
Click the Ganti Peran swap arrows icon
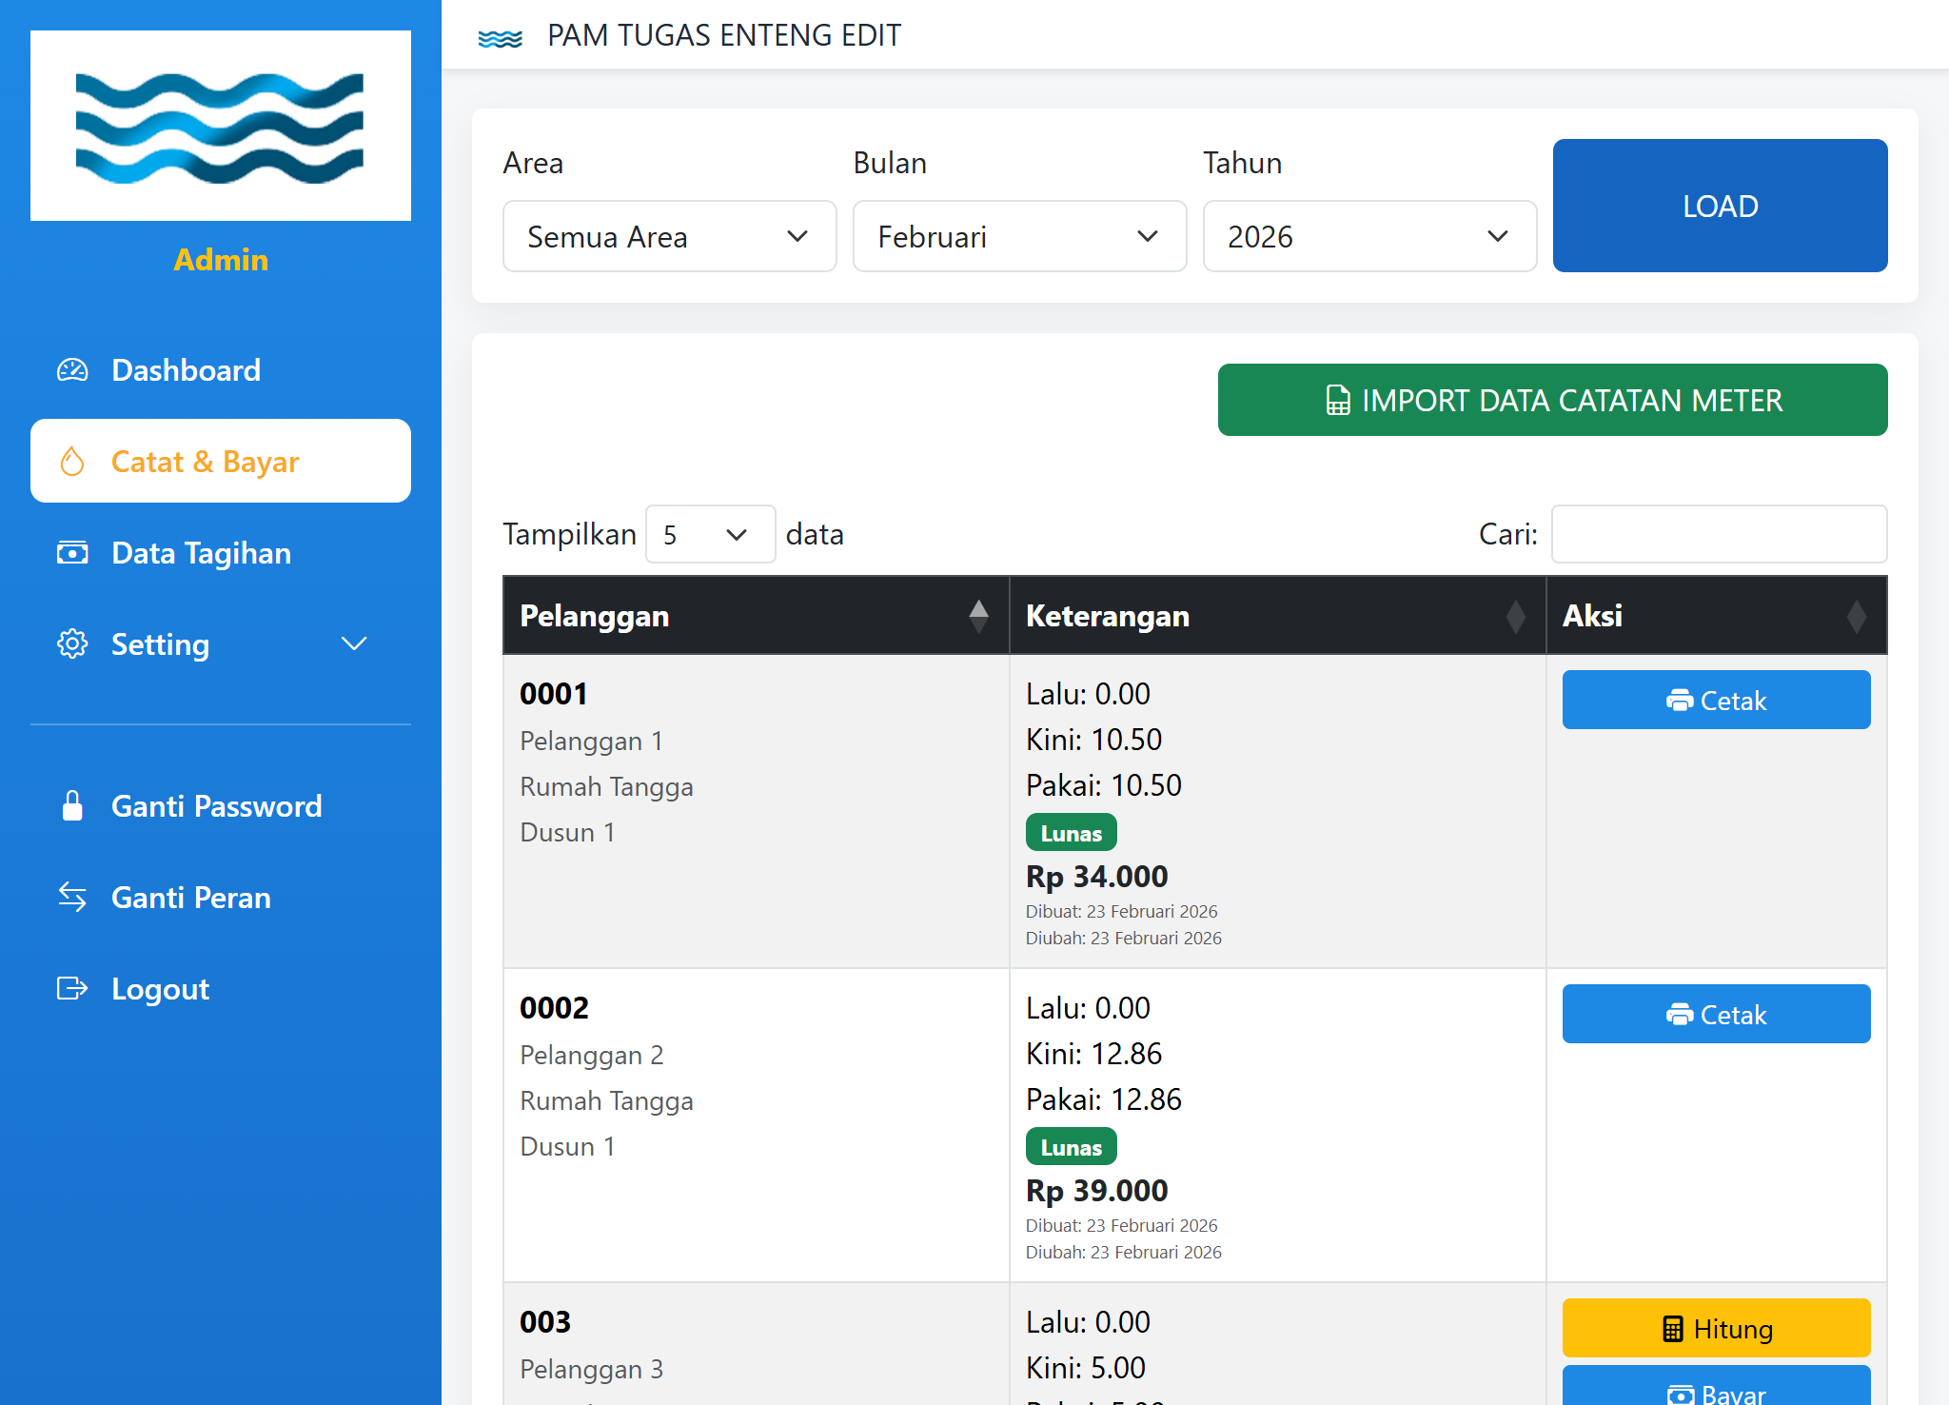[x=72, y=898]
